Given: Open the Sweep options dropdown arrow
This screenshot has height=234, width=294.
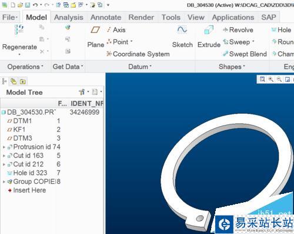Looking at the screenshot, I should tap(253, 41).
